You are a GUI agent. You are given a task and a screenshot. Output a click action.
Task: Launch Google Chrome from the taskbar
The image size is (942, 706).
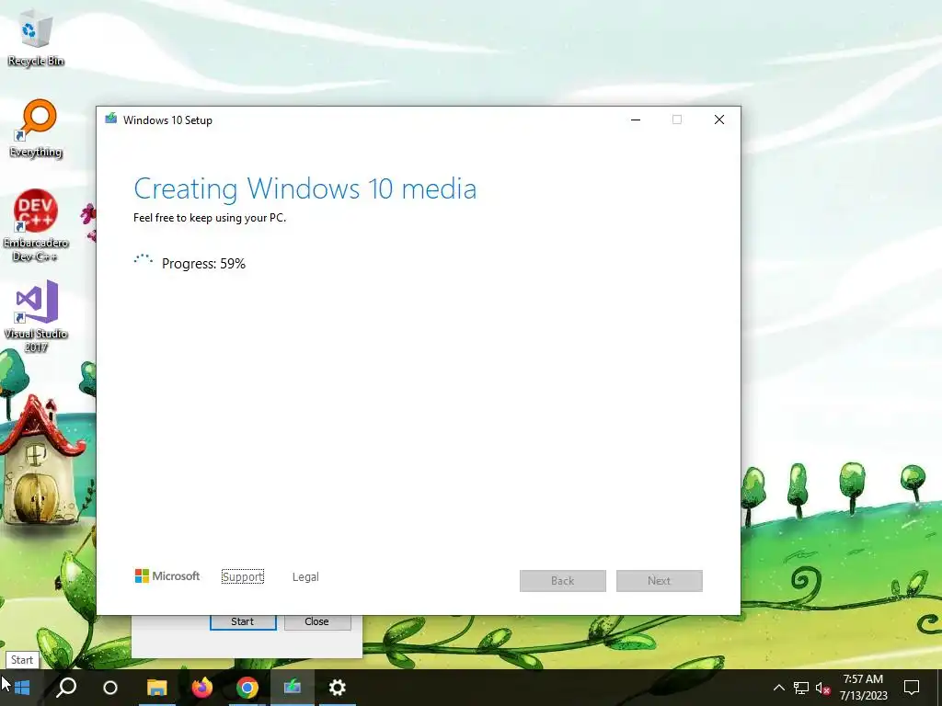tap(247, 688)
